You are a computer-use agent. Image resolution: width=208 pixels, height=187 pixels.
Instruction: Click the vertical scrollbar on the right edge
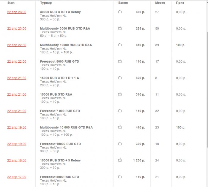click(x=207, y=89)
